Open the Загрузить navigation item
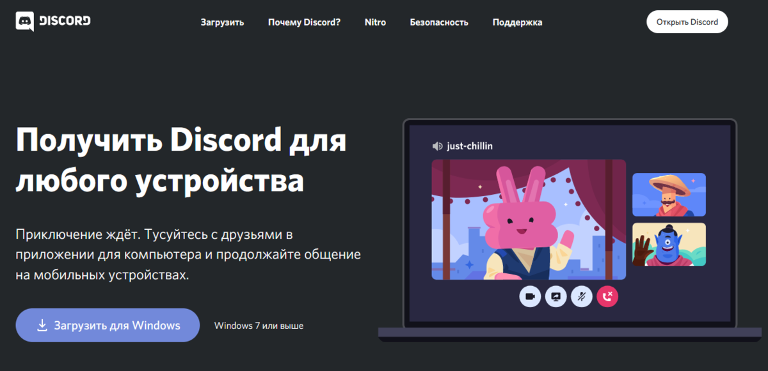Screen dimensions: 768x371 (x=222, y=22)
